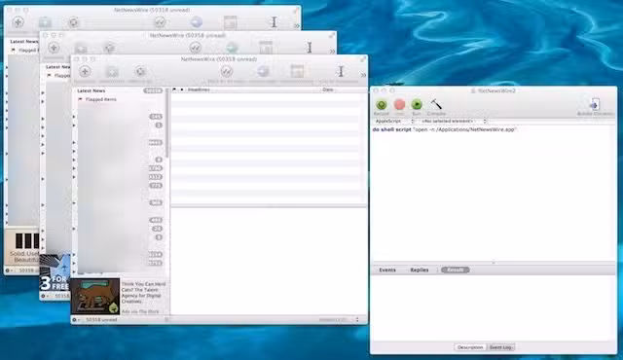Select Latest News in the middle window's sidebar

(x=57, y=67)
